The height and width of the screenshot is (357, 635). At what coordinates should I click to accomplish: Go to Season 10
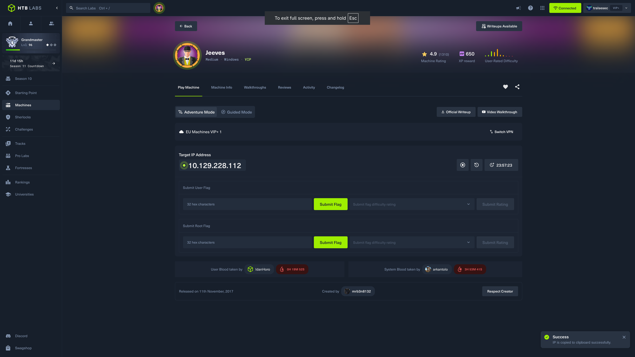pyautogui.click(x=31, y=79)
